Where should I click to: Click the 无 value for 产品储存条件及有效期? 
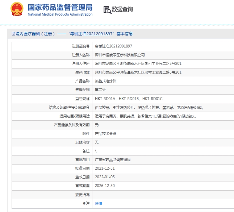coord(97,125)
